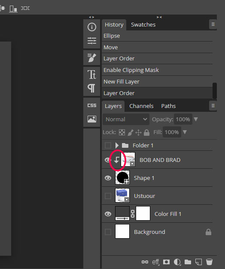
Task: Select the Ustuour layer name
Action: pyautogui.click(x=145, y=196)
